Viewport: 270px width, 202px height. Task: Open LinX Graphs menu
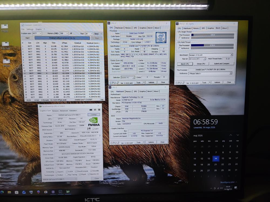click(39, 29)
